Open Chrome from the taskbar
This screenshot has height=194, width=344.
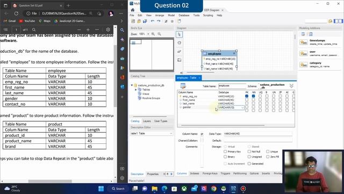tap(213, 189)
